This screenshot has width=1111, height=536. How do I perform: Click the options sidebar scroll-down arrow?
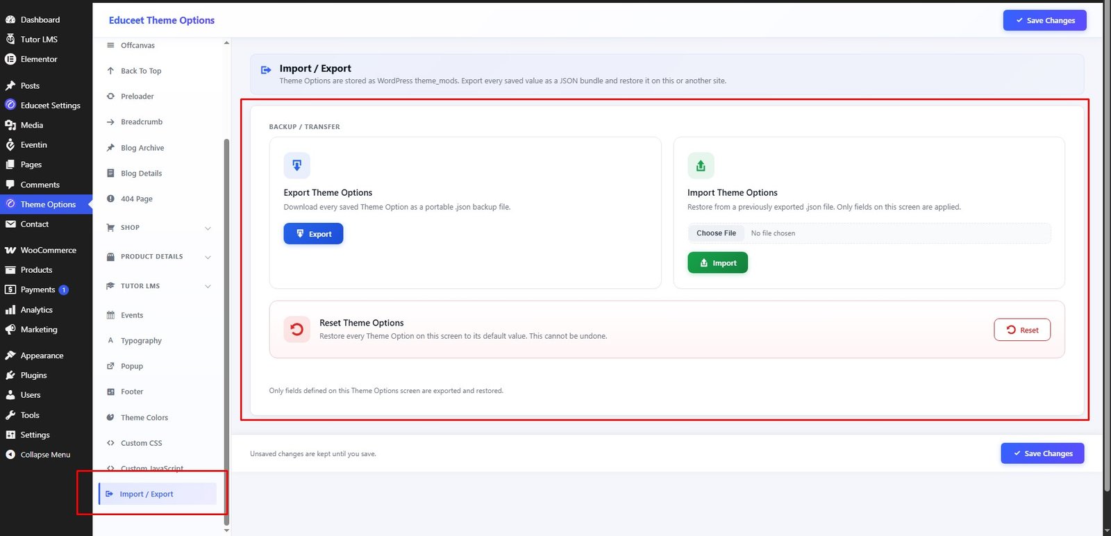(x=226, y=530)
